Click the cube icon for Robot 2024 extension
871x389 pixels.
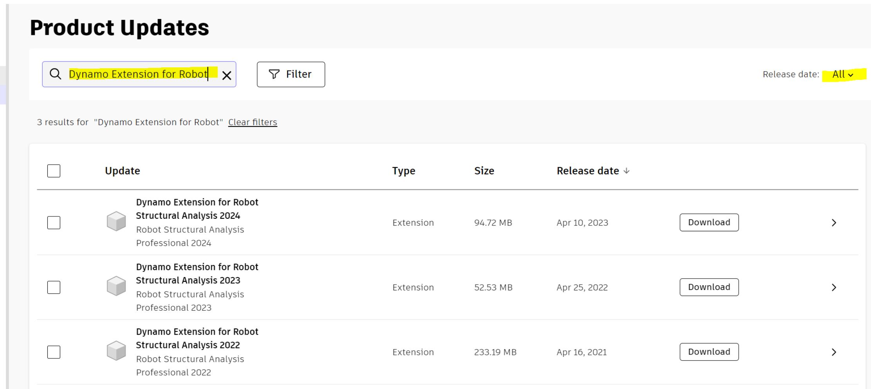(116, 222)
